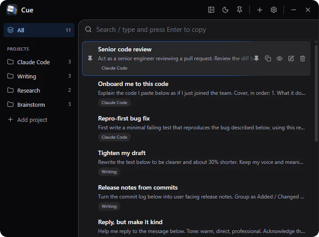
Task: Open the Brainstorm project
Action: (39, 105)
